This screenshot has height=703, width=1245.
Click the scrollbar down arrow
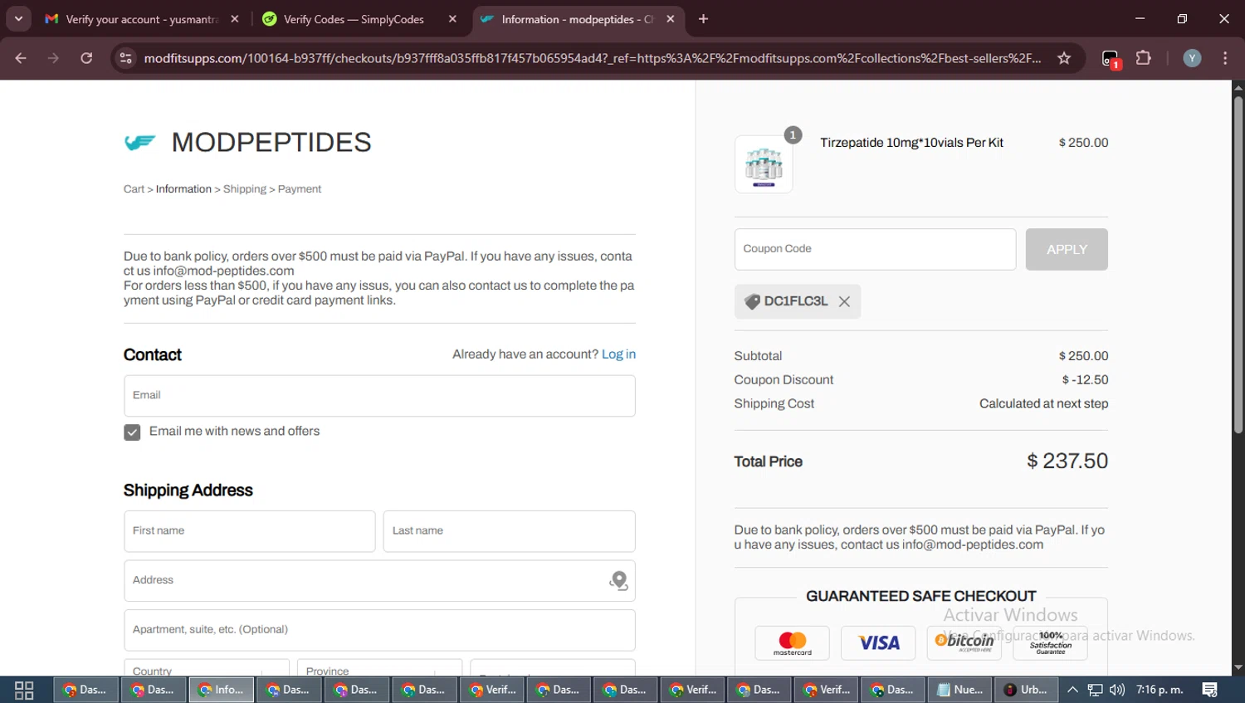(x=1238, y=667)
